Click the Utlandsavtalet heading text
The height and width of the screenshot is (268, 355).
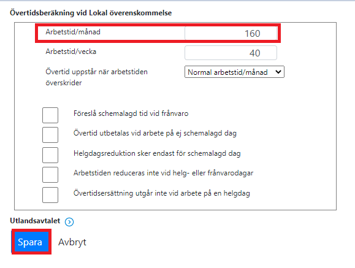35,221
